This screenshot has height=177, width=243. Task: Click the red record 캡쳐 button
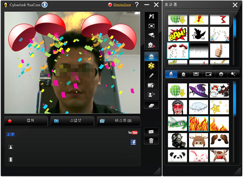pyautogui.click(x=26, y=121)
